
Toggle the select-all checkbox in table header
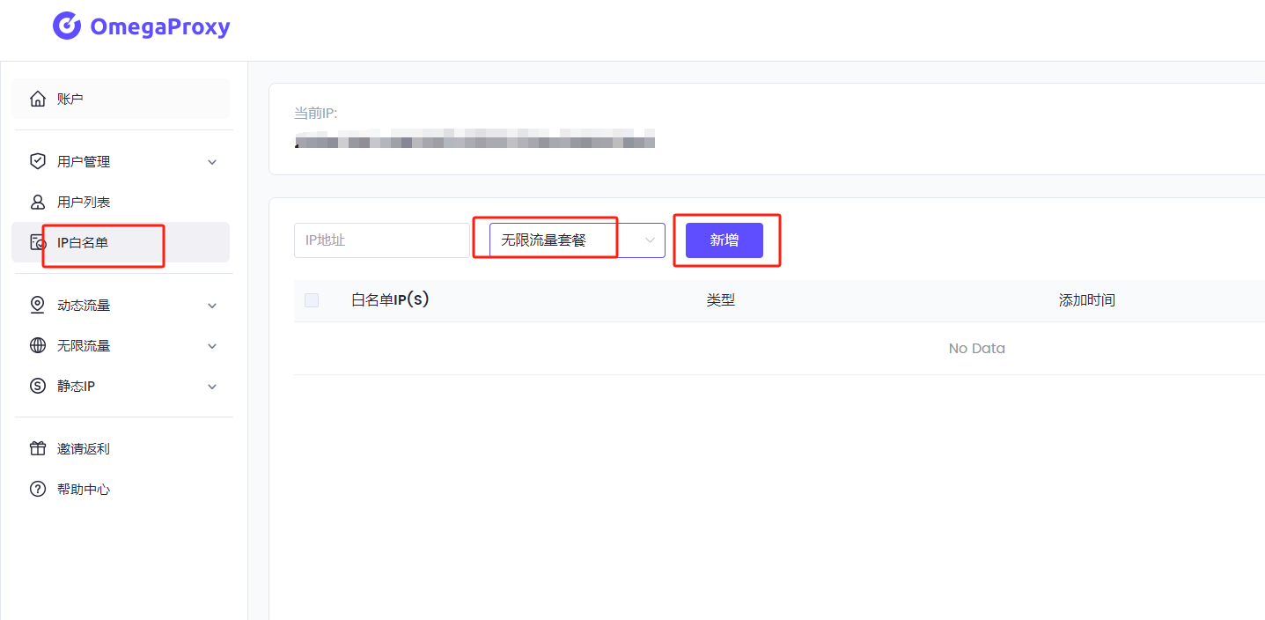[312, 300]
